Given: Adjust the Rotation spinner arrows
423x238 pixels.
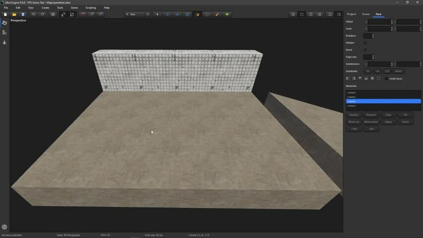Looking at the screenshot, I should 373,36.
